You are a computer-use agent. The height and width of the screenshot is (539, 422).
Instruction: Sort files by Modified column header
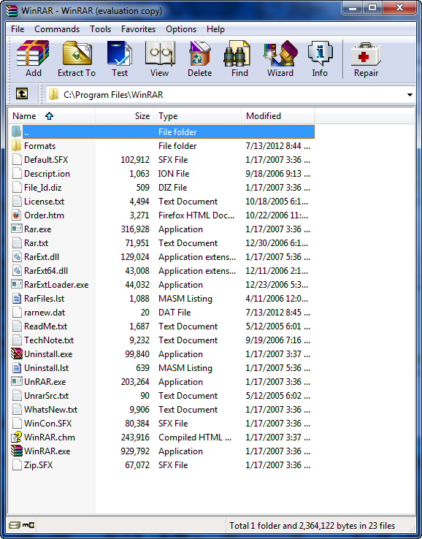tap(277, 116)
